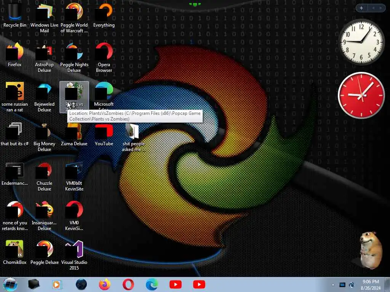Open Firefox from the taskbar
Screen dimensions: 390x292
tap(105, 284)
